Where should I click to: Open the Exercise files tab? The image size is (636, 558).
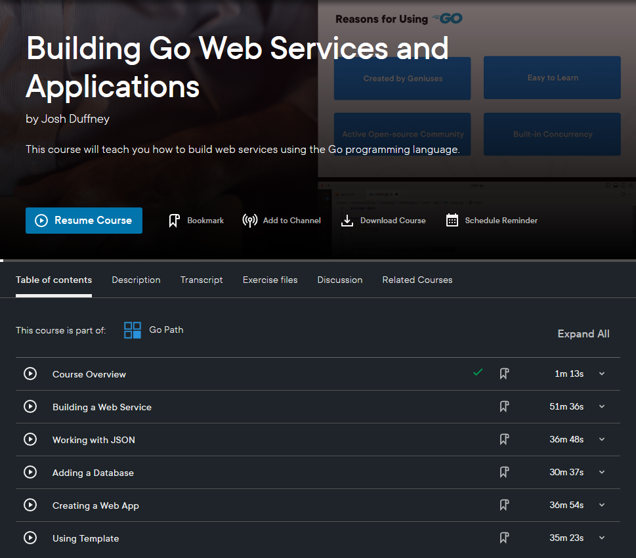[x=270, y=280]
